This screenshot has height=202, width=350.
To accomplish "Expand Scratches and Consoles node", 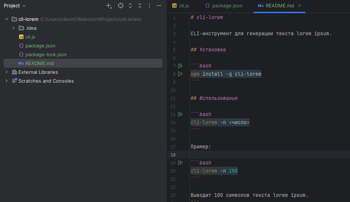I will [x=7, y=81].
